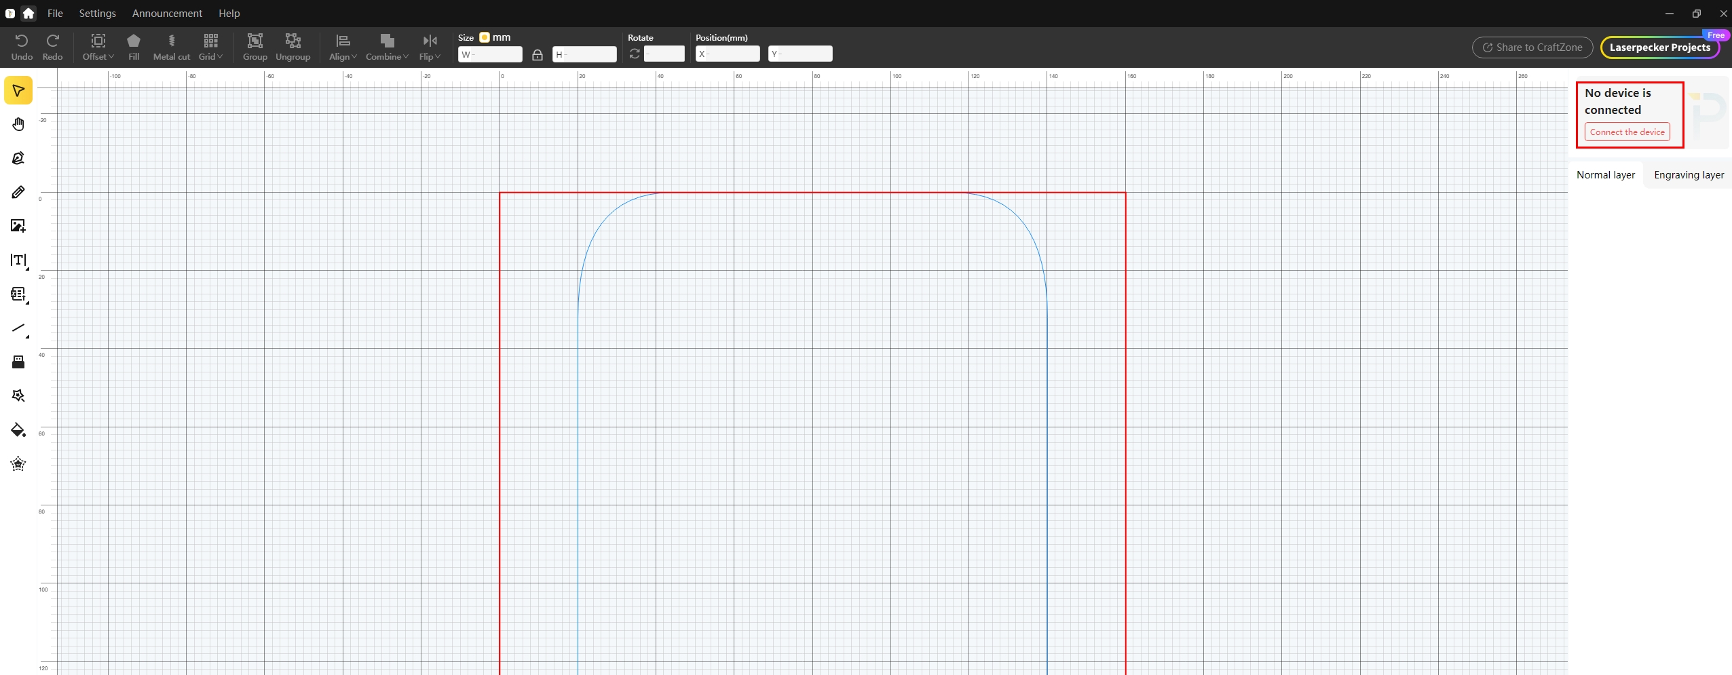Apply Fill to the shape
Viewport: 1732px width, 675px height.
pyautogui.click(x=134, y=47)
